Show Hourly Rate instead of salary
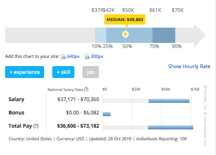The height and width of the screenshot is (155, 216). click(189, 66)
